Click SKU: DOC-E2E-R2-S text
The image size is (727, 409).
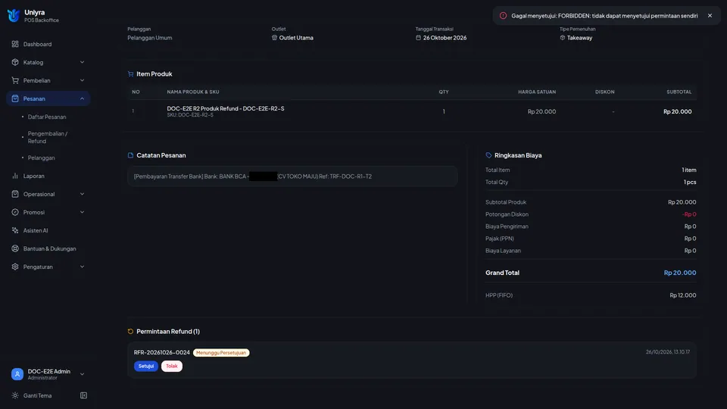click(190, 115)
